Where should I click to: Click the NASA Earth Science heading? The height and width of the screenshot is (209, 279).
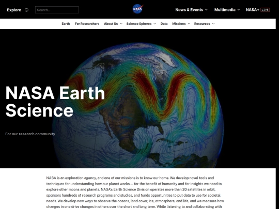tap(55, 101)
